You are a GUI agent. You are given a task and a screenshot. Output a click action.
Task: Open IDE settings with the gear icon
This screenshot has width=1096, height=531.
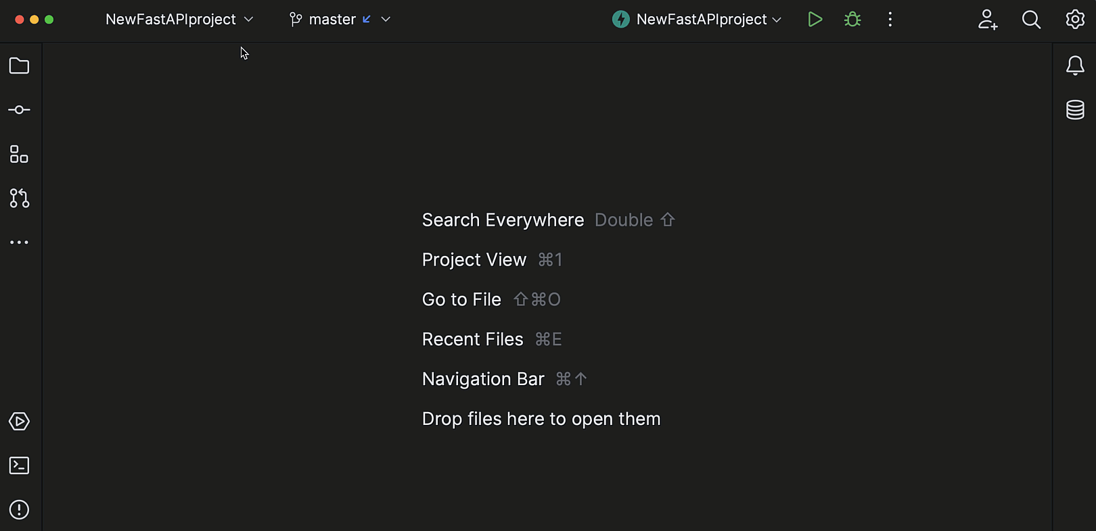[1075, 20]
